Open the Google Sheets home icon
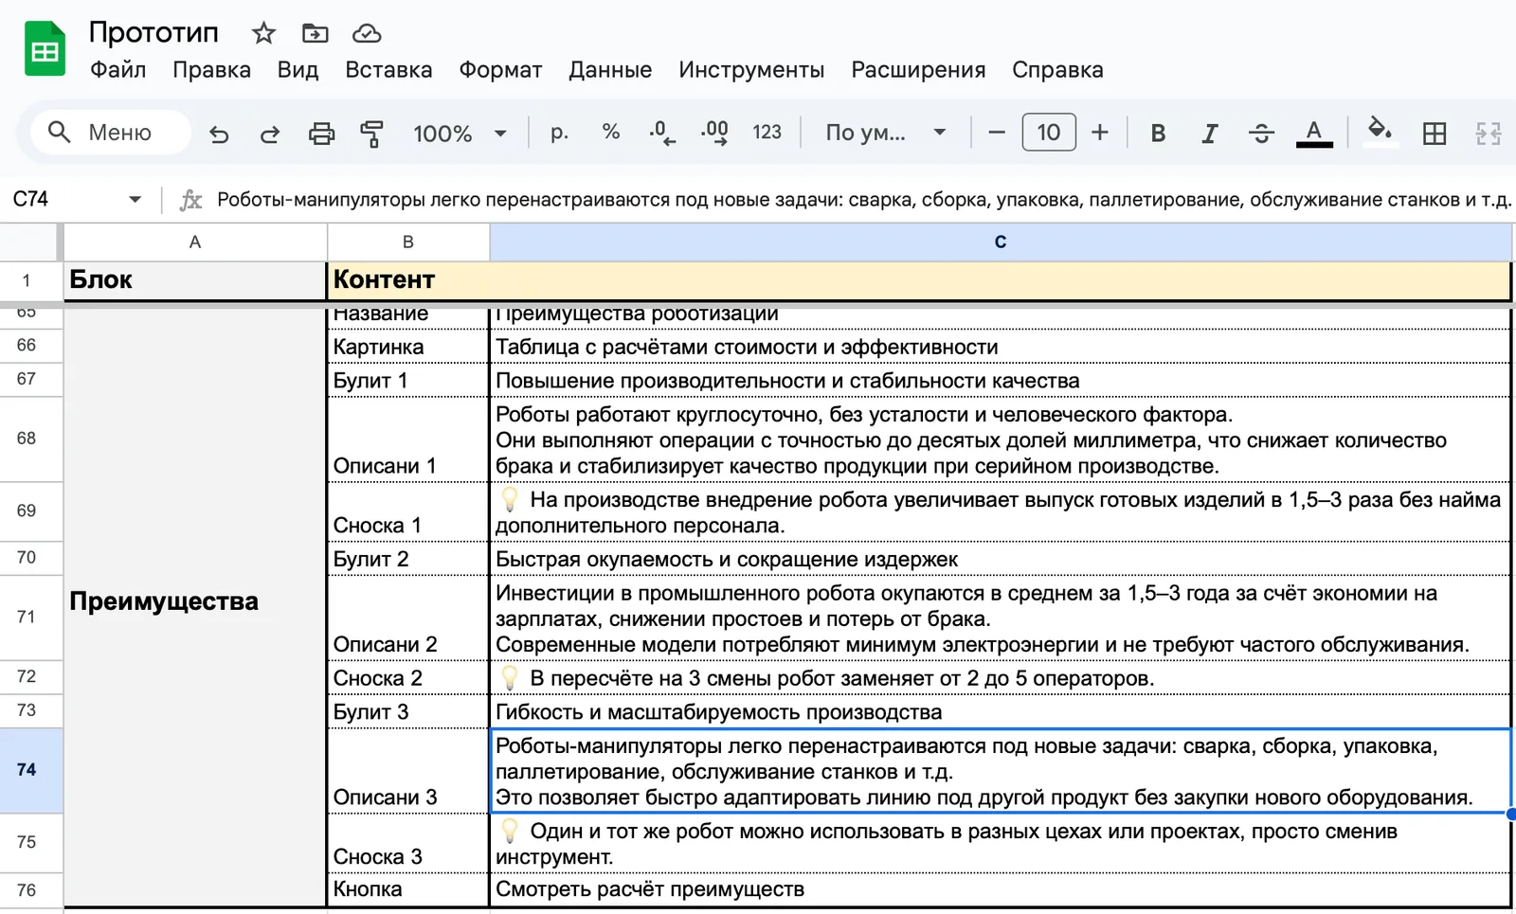1516x914 pixels. click(45, 48)
